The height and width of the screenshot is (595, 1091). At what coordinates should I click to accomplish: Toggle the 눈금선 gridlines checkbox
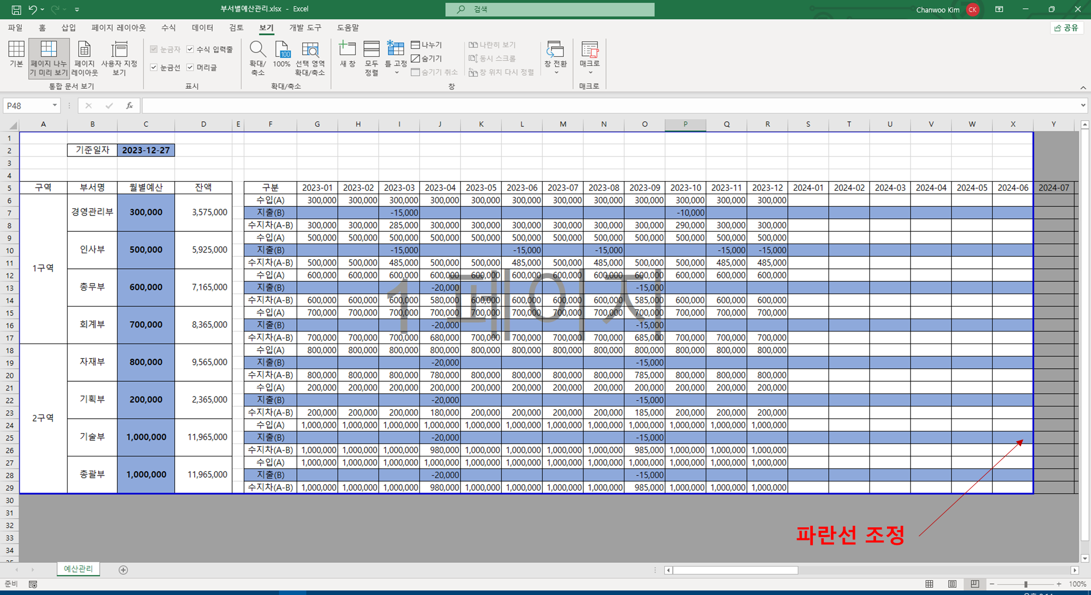click(x=154, y=67)
